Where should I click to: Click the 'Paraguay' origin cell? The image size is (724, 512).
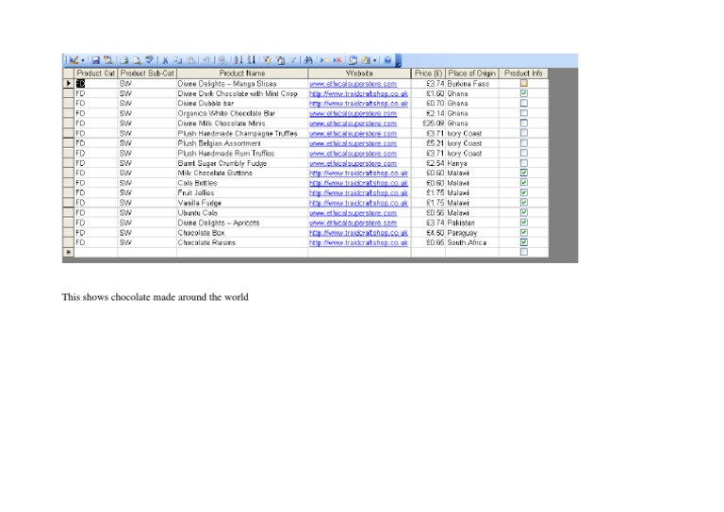tap(472, 233)
